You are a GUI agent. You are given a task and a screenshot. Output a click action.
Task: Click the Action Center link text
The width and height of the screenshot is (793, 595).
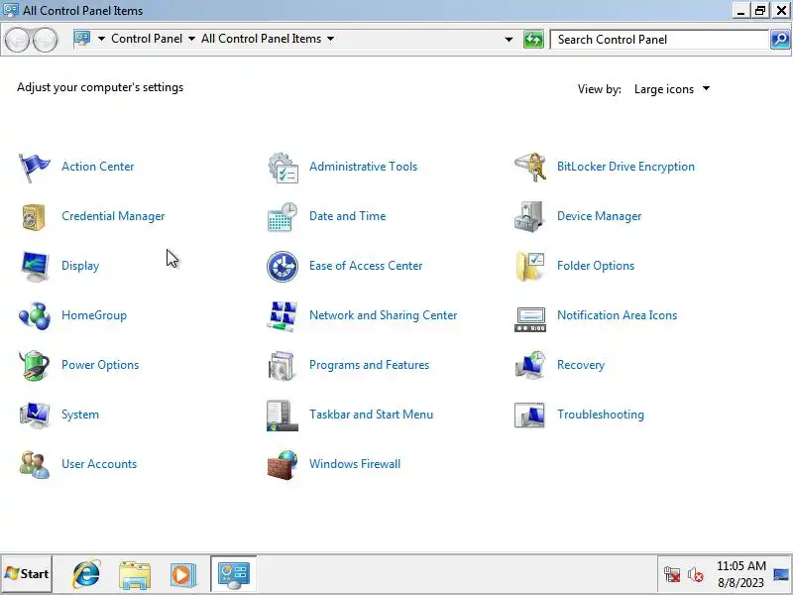[97, 167]
